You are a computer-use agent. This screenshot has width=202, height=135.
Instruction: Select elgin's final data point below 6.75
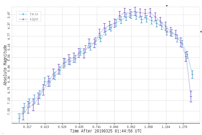click(x=191, y=96)
